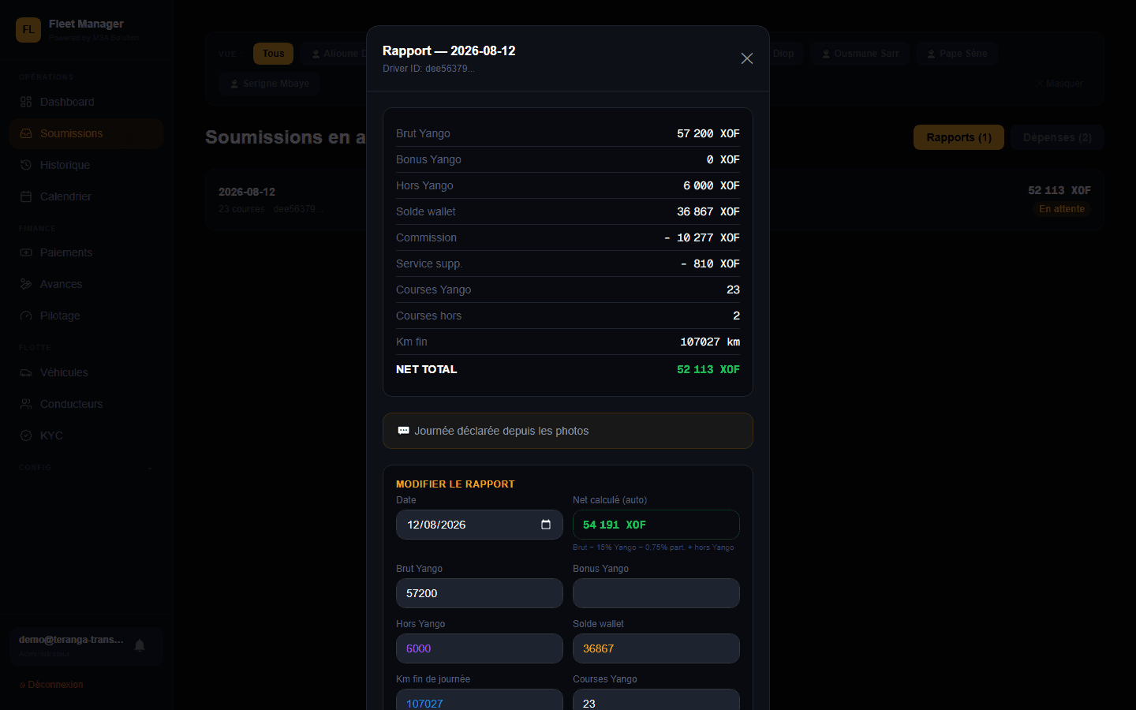The width and height of the screenshot is (1136, 710).
Task: Click the Soumissions inbox icon in the sidebar
Action: [26, 133]
